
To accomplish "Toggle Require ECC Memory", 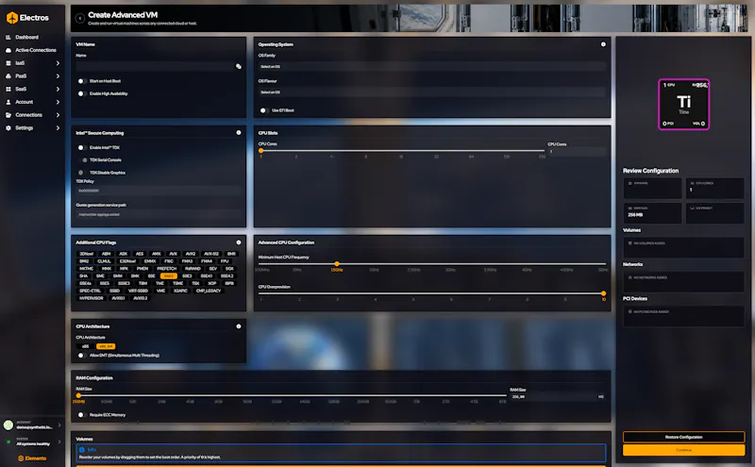I will (81, 414).
